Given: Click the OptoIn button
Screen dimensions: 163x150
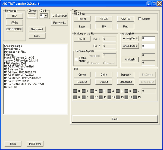Looking at the screenshot, I should 82,75.
